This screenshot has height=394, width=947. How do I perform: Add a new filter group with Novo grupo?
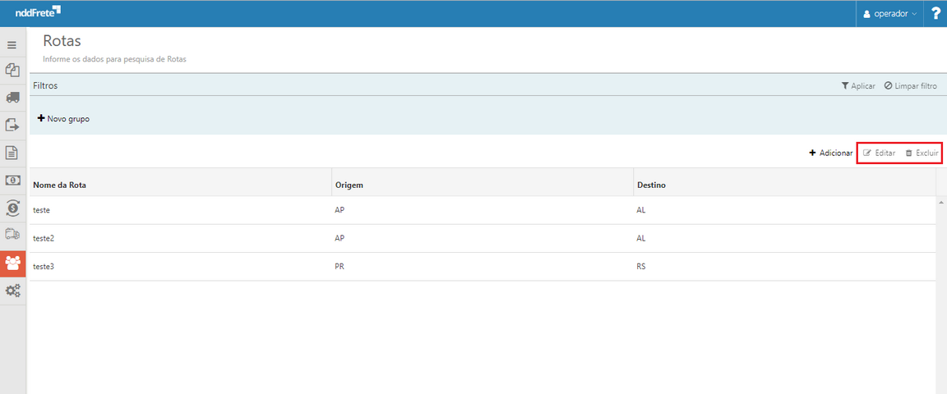[63, 119]
